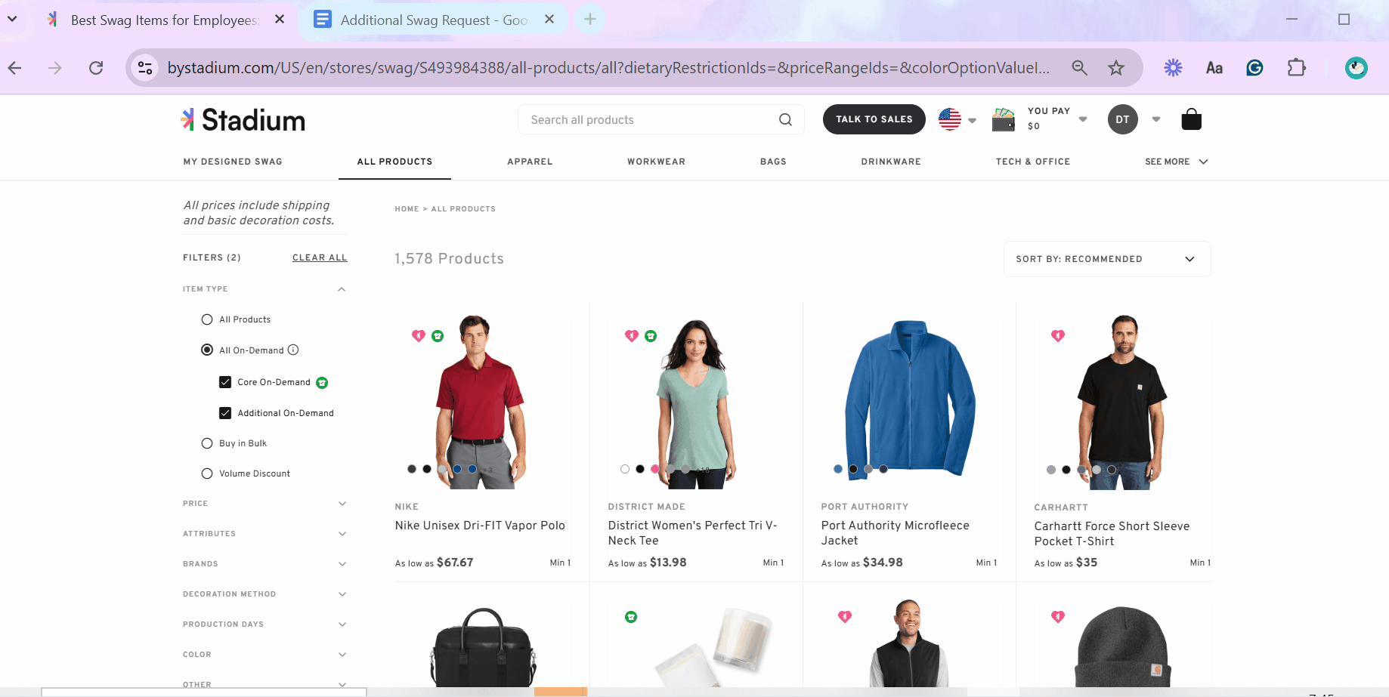Open Carhartt Force Short Sleeve Pocket T-Shirt

click(1112, 534)
